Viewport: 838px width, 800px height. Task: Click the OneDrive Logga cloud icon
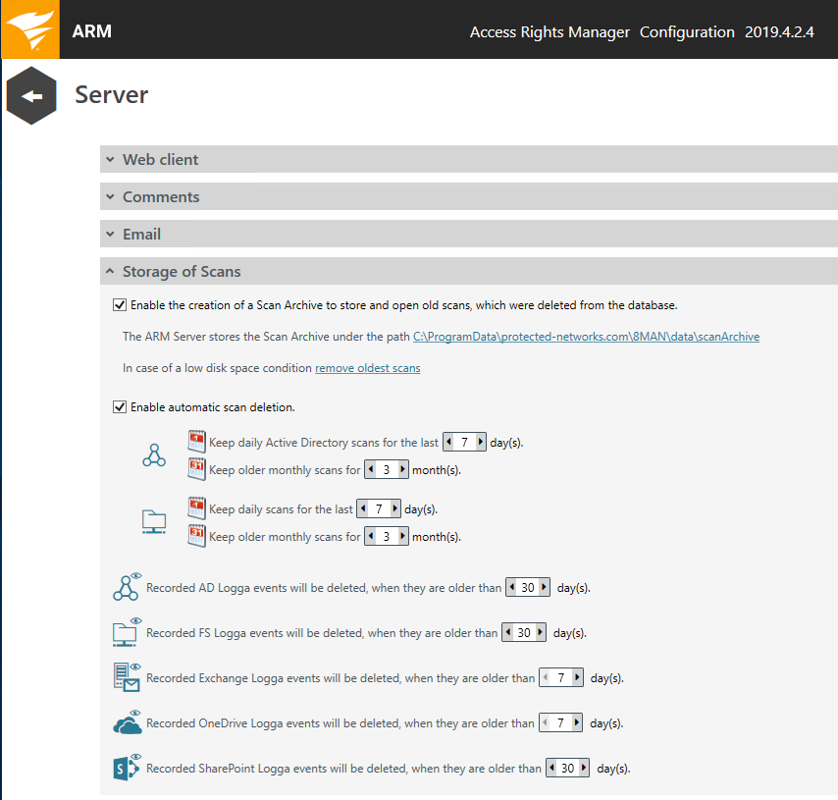tap(128, 722)
